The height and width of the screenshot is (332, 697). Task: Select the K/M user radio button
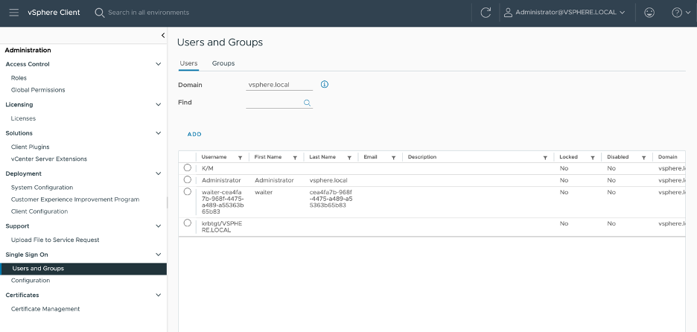coord(187,168)
